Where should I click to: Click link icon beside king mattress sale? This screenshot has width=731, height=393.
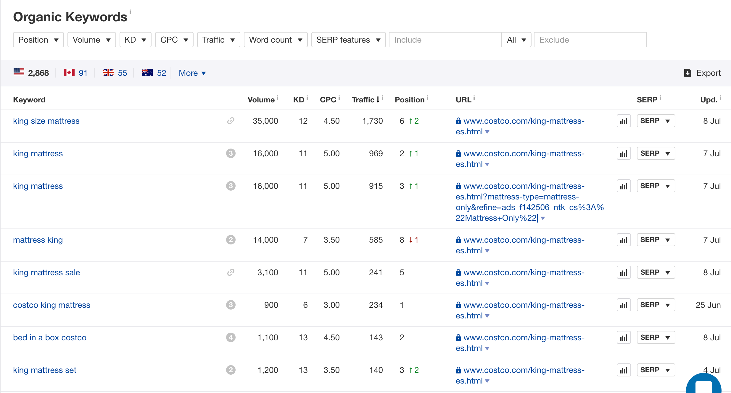coord(231,272)
